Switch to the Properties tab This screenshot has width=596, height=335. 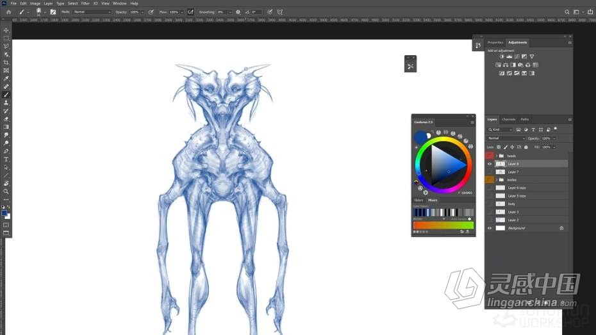495,42
